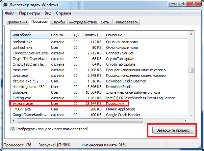Select CryptoTab process using 68 КБ
The height and width of the screenshot is (151, 204).
click(x=100, y=59)
